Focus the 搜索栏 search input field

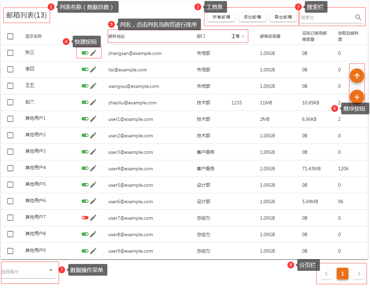pyautogui.click(x=326, y=18)
